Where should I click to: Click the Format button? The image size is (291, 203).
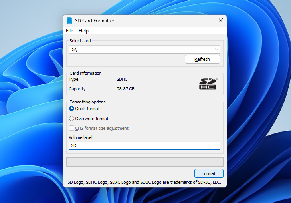(x=209, y=173)
